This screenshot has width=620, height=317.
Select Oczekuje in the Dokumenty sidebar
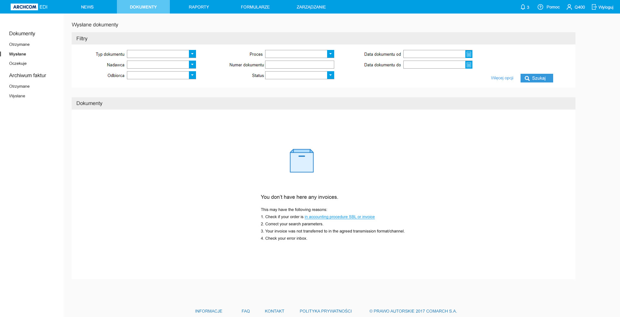click(x=18, y=63)
